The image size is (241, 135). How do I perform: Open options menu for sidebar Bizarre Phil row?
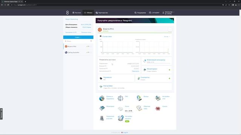91,46
